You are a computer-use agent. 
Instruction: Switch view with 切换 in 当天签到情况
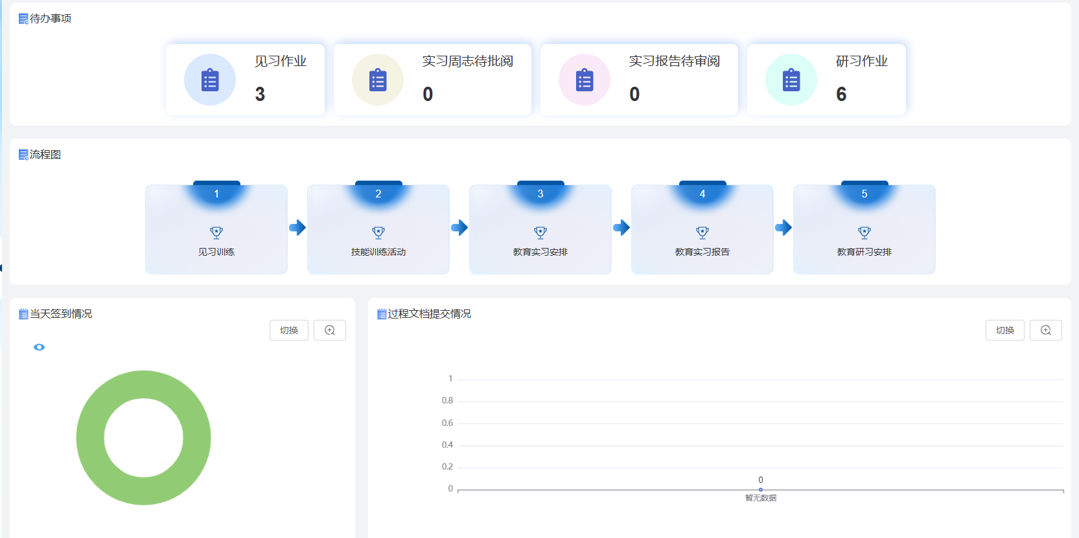click(x=289, y=330)
